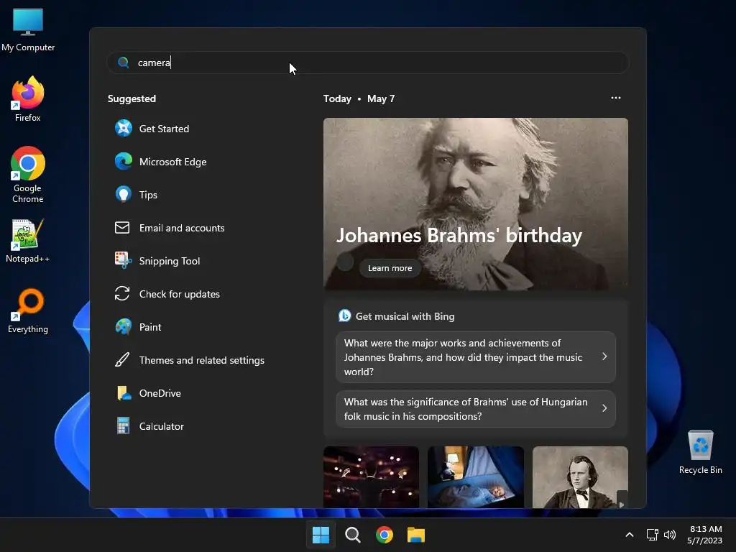
Task: Open the orchestra conductor thumbnail
Action: pyautogui.click(x=371, y=477)
